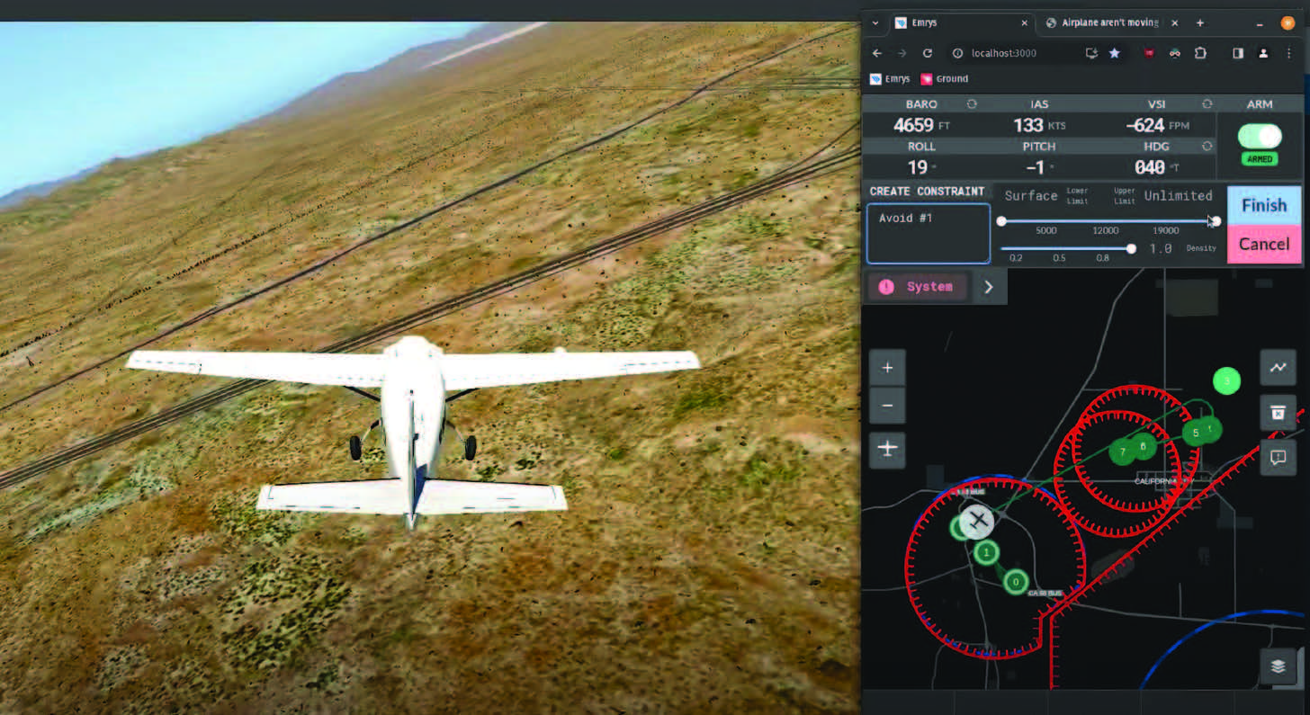Image resolution: width=1310 pixels, height=715 pixels.
Task: Click the delete constraint trash icon
Action: tap(1278, 413)
